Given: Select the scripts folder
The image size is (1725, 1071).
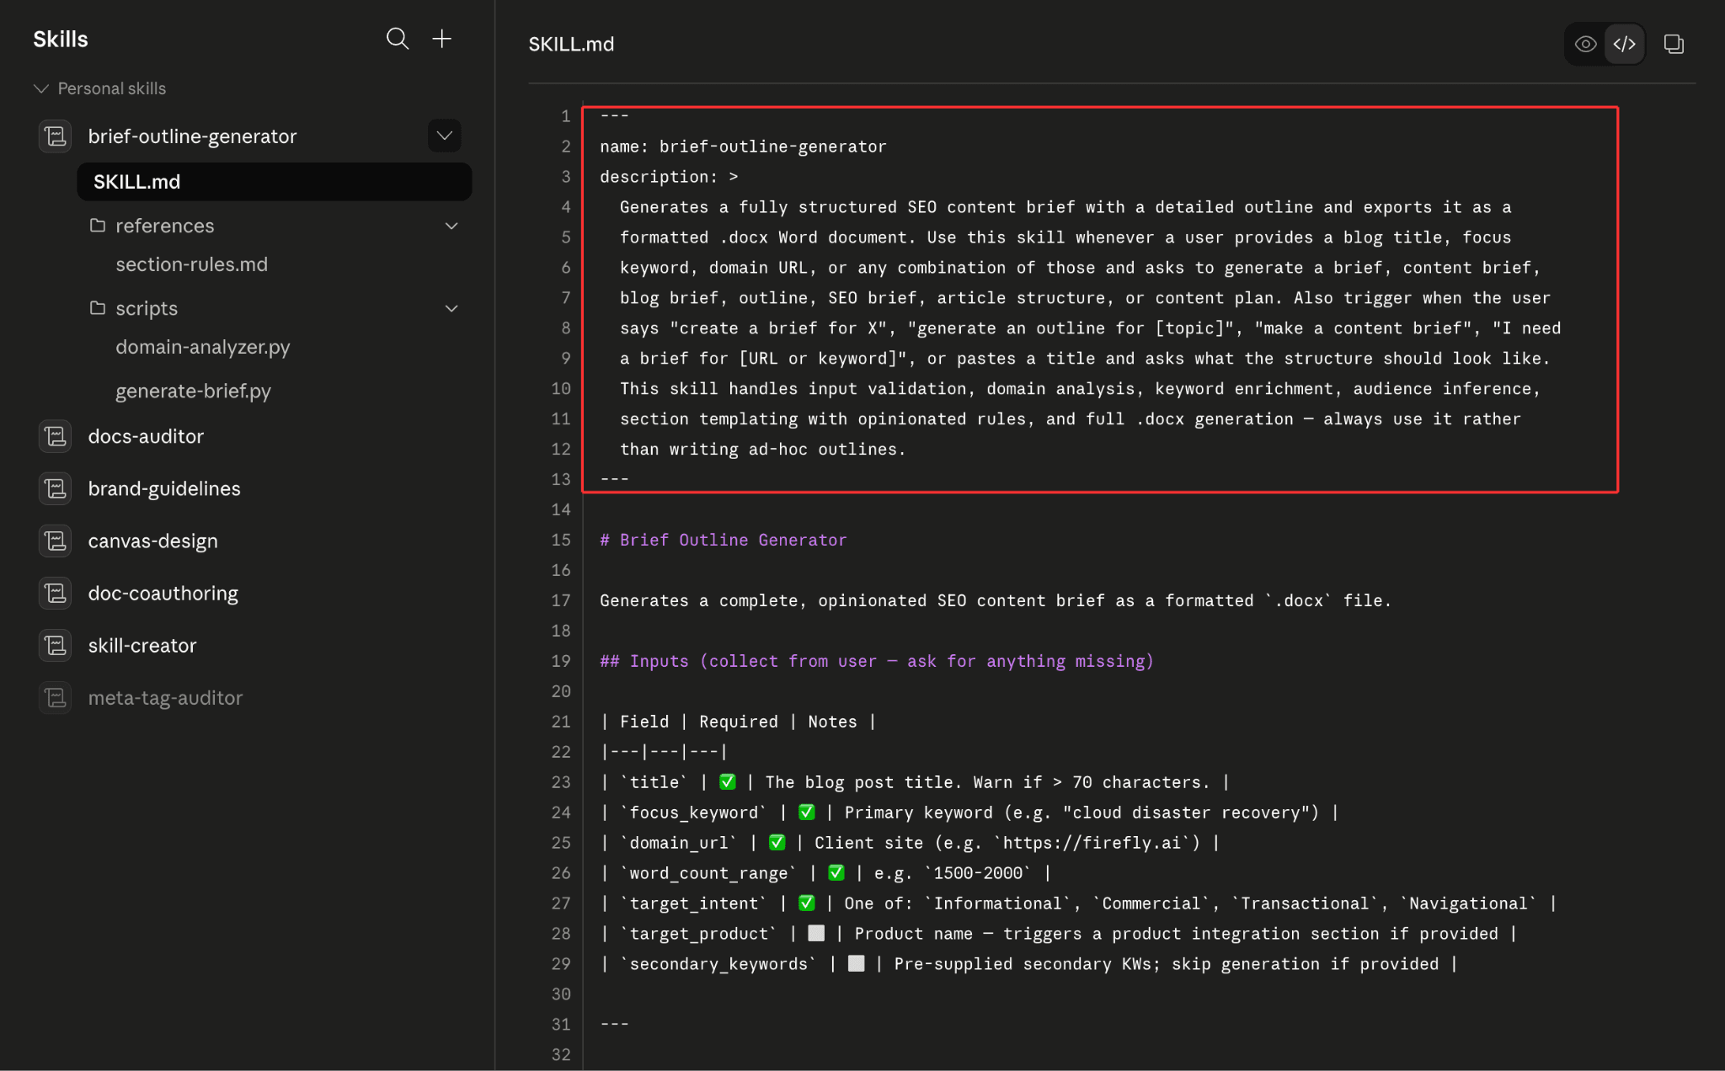Looking at the screenshot, I should tap(147, 308).
